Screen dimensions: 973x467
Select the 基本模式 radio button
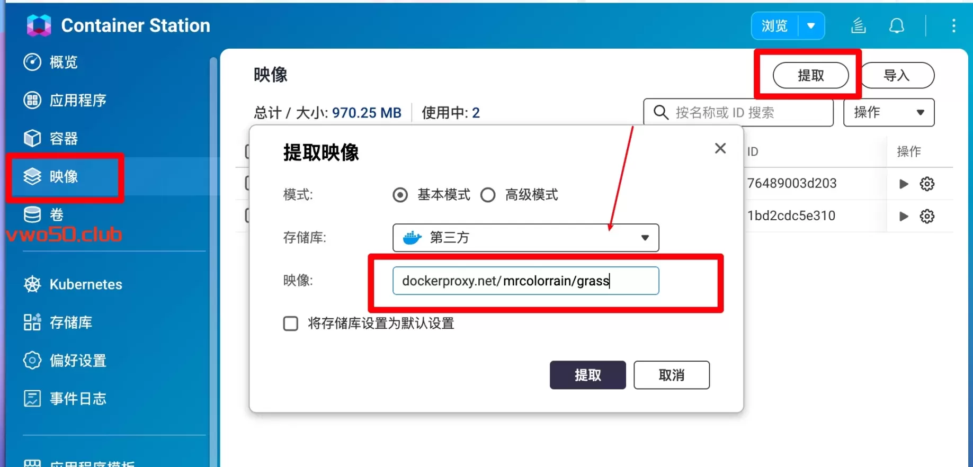[400, 195]
